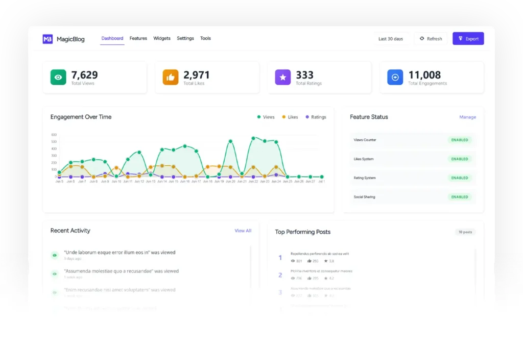This screenshot has height=351, width=523.
Task: Click the green eye Total Views icon
Action: pyautogui.click(x=58, y=78)
